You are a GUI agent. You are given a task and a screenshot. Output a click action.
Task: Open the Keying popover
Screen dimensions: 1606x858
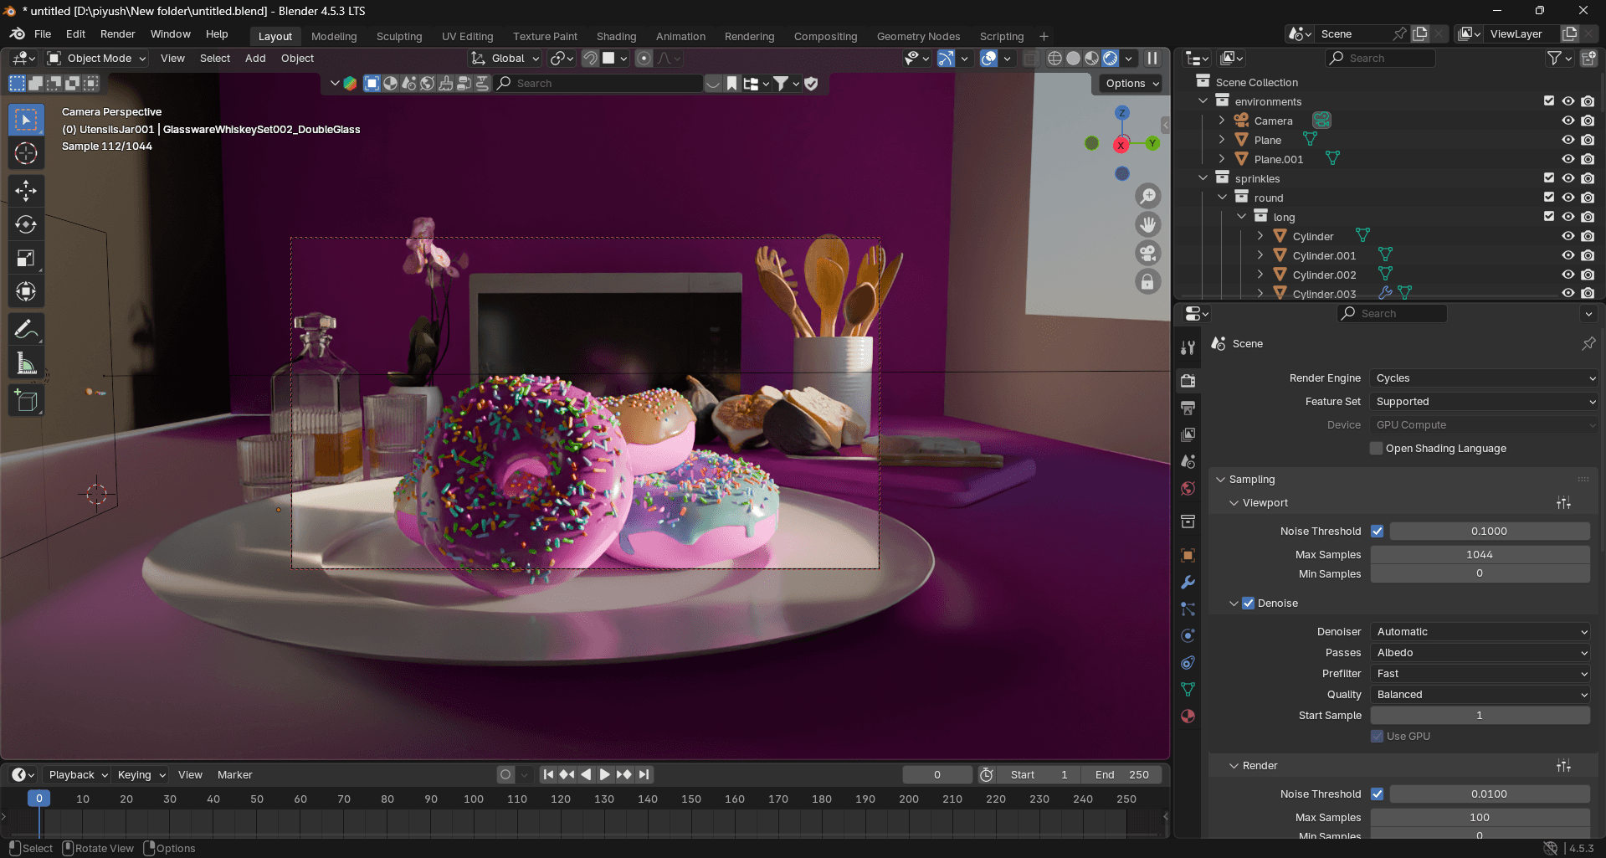pyautogui.click(x=141, y=774)
